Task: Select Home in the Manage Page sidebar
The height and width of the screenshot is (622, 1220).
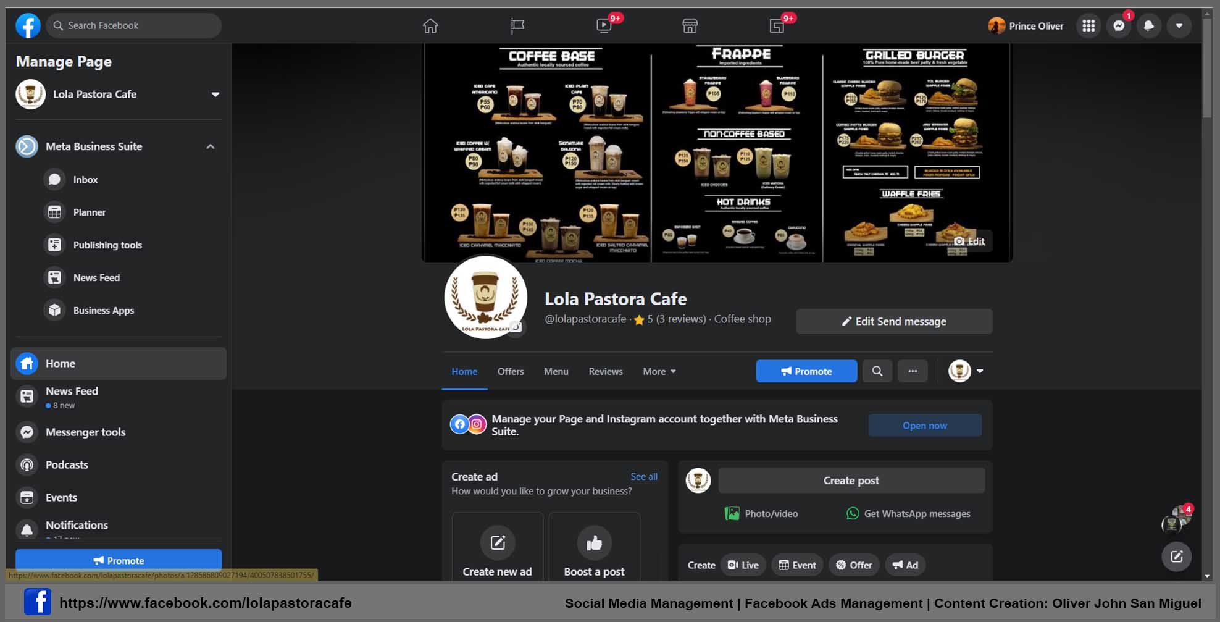Action: tap(119, 364)
